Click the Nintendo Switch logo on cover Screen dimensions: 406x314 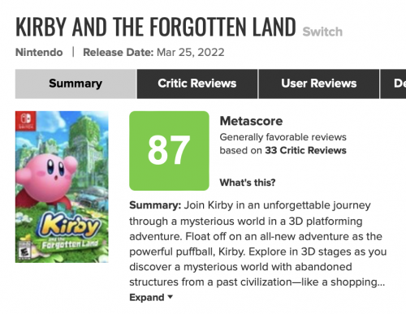26,121
